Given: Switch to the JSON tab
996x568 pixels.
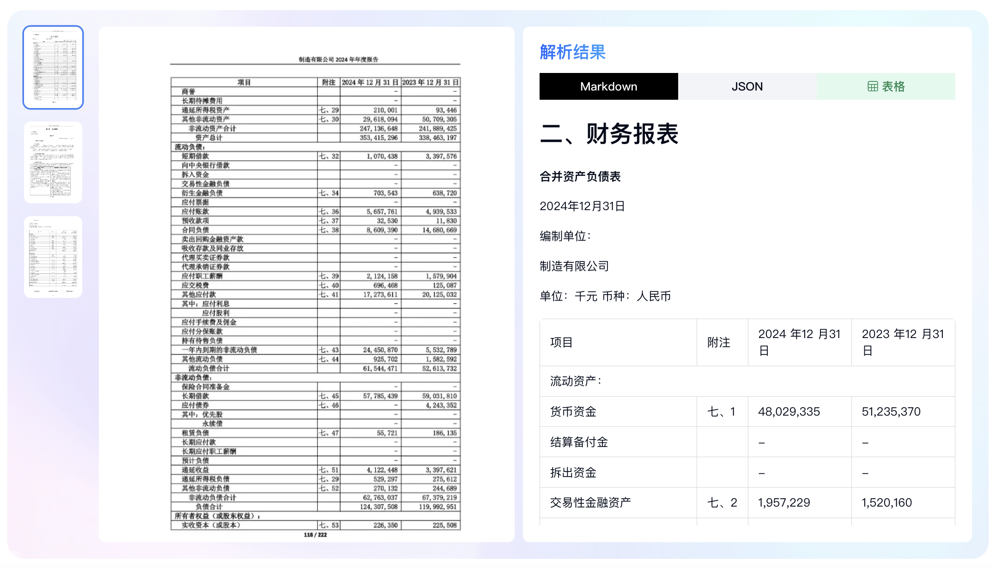Looking at the screenshot, I should pyautogui.click(x=747, y=86).
